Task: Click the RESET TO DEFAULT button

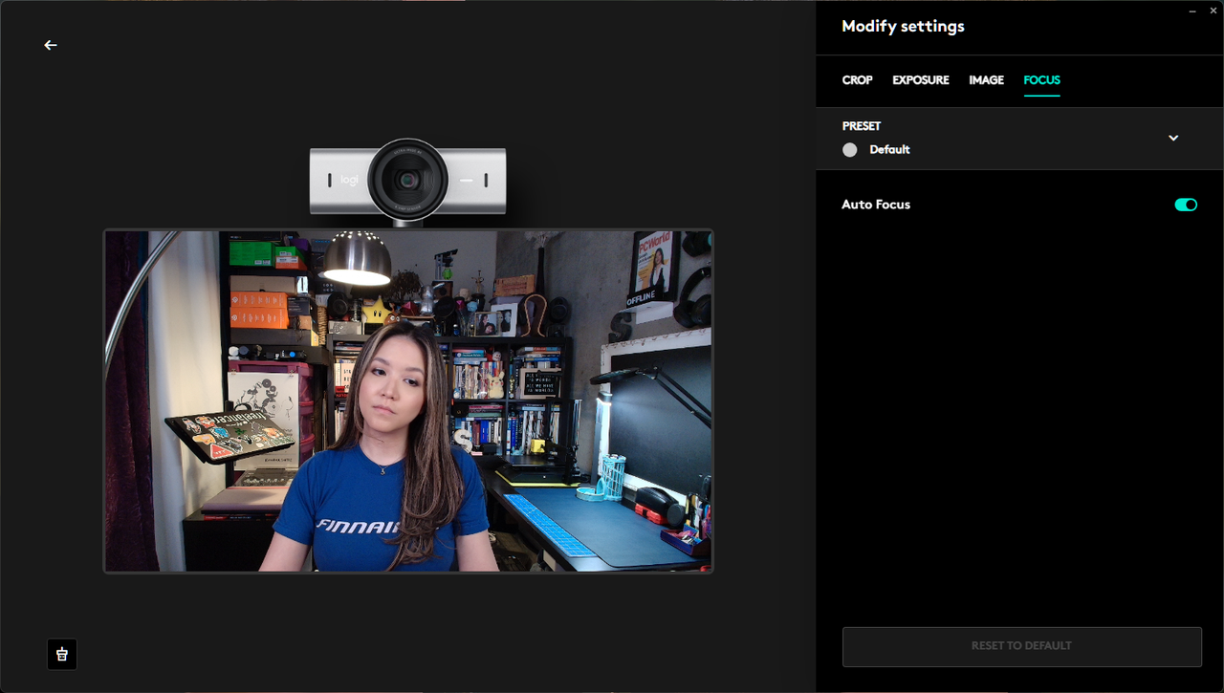Action: [x=1021, y=646]
